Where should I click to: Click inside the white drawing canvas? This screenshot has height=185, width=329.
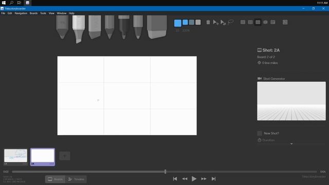127,96
